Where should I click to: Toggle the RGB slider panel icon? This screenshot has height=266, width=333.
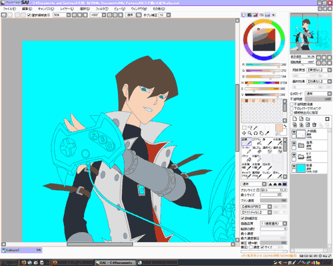250,15
